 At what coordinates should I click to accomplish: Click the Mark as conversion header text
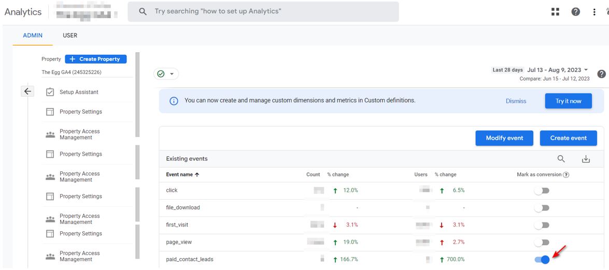point(539,175)
